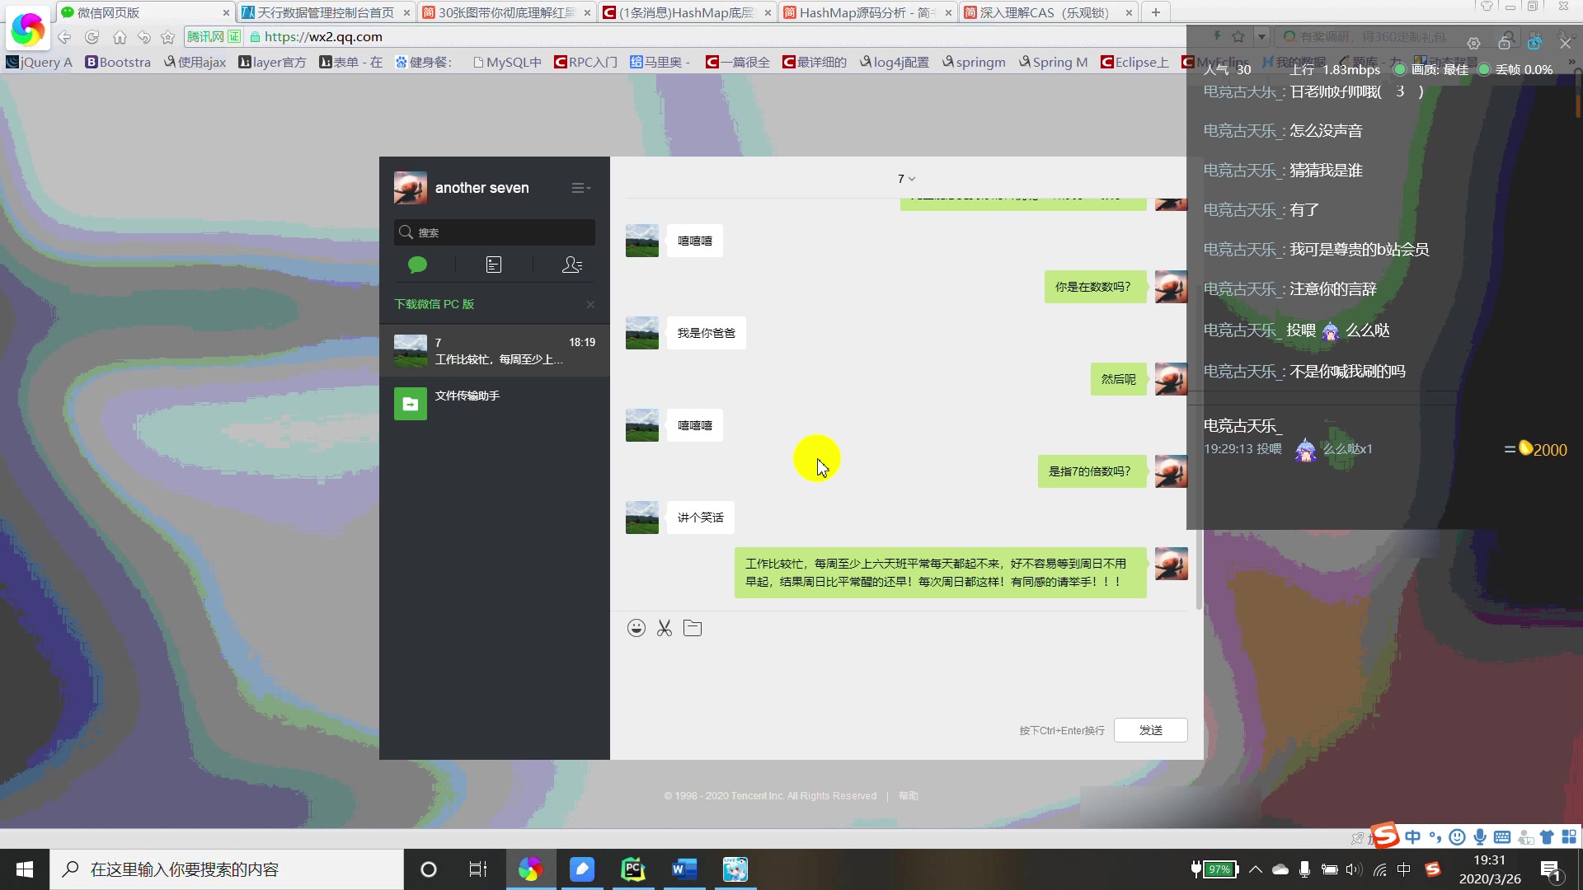Click the chat/message icon in sidebar
The height and width of the screenshot is (890, 1583).
click(x=417, y=265)
